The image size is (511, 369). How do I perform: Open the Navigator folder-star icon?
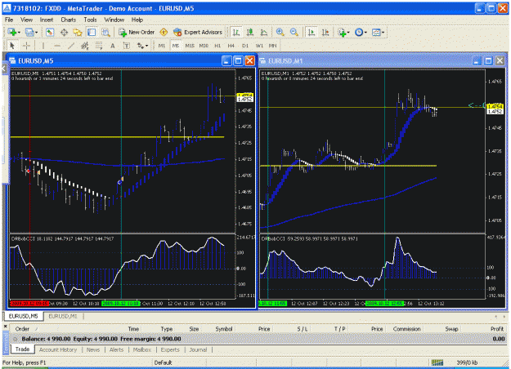coord(78,32)
